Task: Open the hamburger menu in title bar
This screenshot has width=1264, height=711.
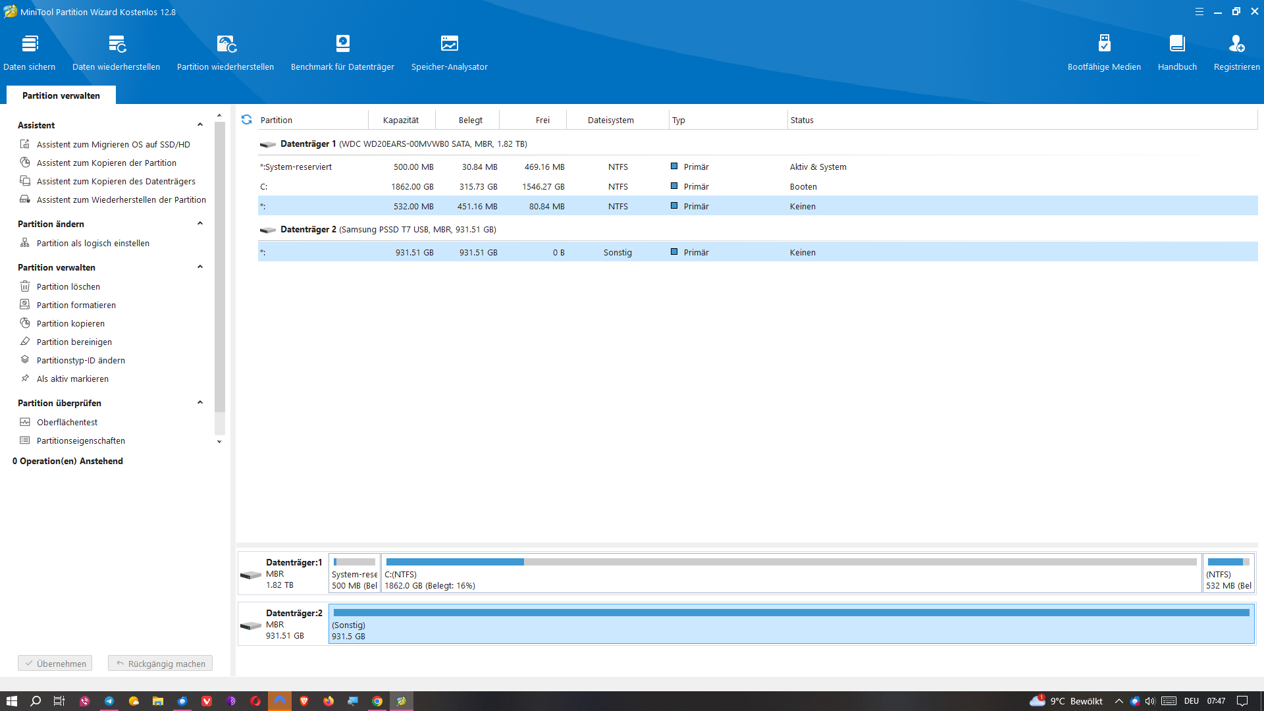Action: pyautogui.click(x=1199, y=12)
